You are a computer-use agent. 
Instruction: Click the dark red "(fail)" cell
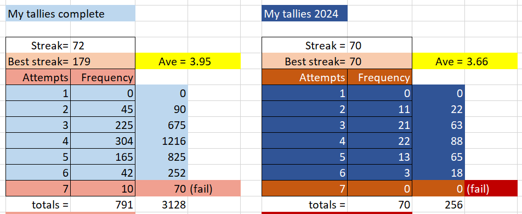point(493,189)
